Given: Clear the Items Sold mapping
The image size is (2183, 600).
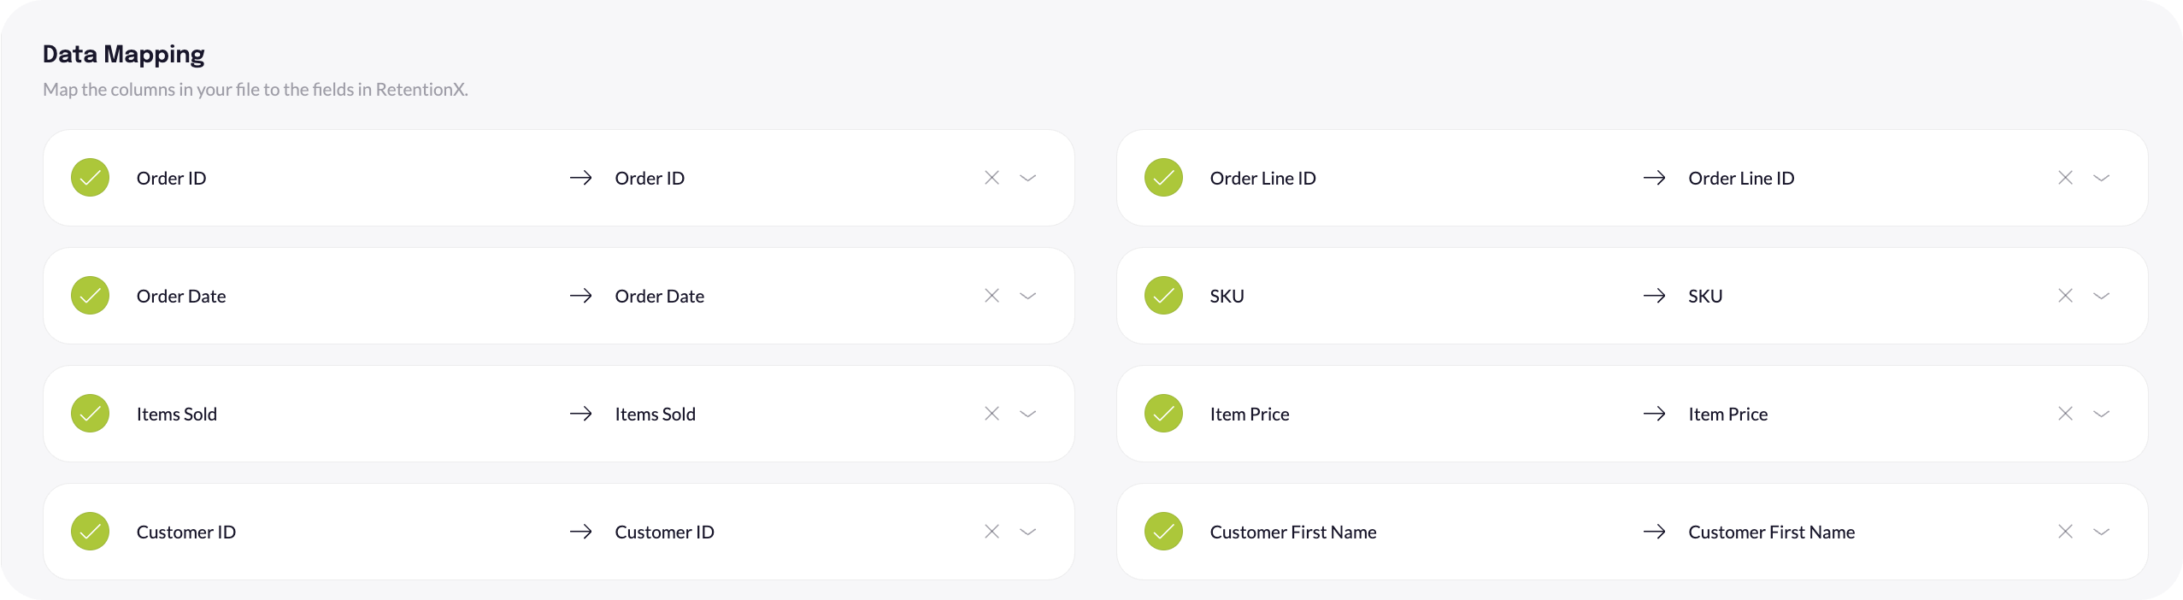Looking at the screenshot, I should click(991, 414).
